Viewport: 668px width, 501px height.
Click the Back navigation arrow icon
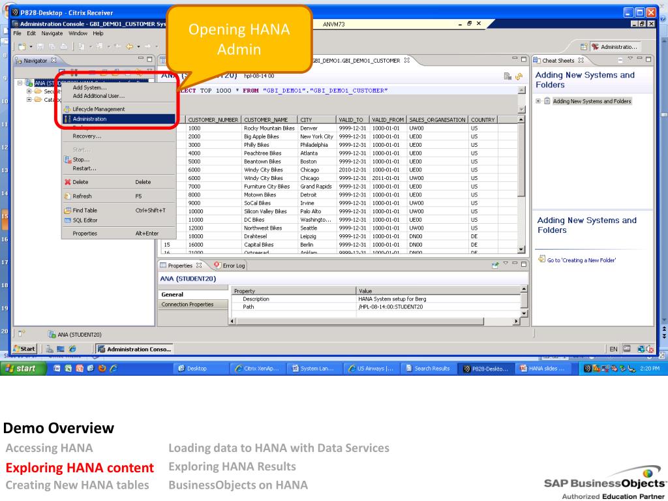130,46
